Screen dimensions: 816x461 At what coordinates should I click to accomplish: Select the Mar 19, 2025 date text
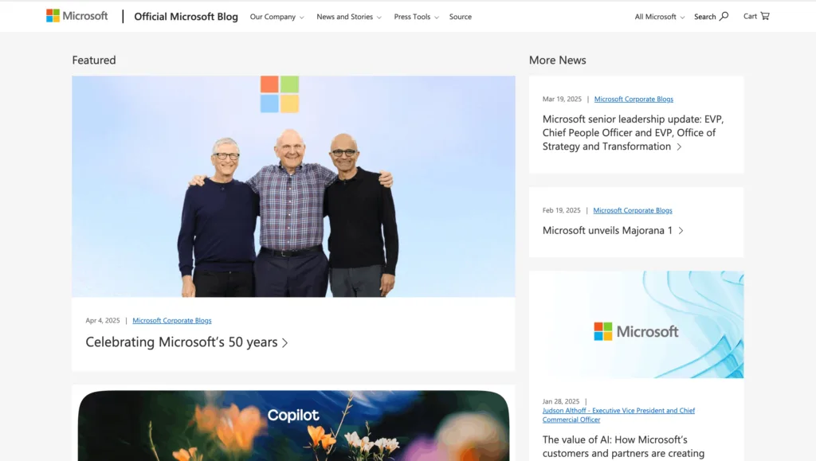562,100
